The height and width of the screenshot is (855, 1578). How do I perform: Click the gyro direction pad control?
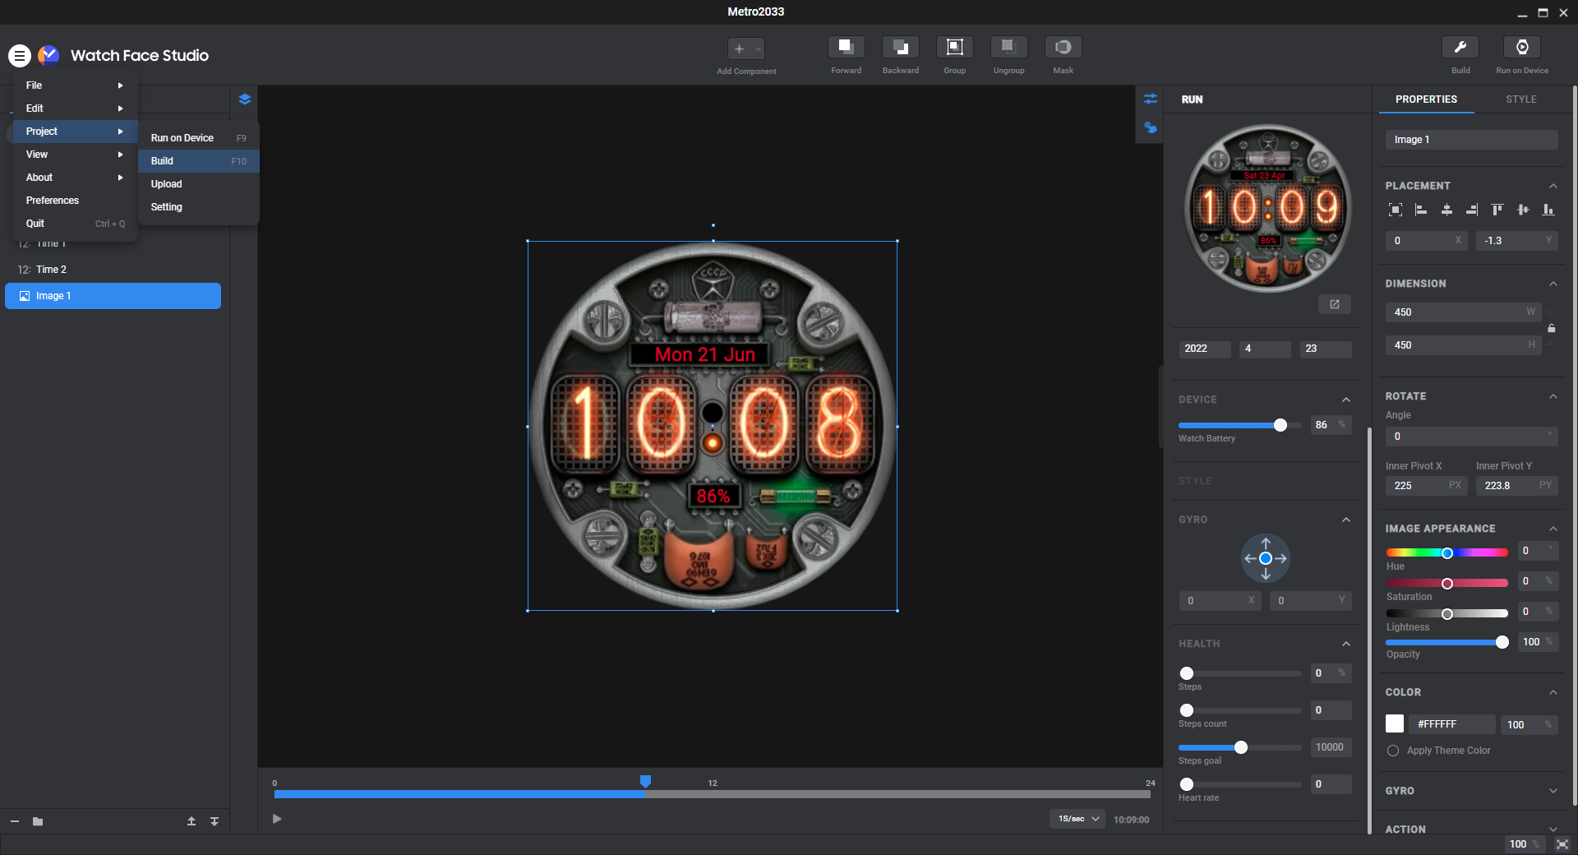(x=1266, y=558)
